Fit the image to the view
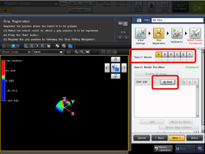The width and height of the screenshot is (205, 154). pos(87,52)
